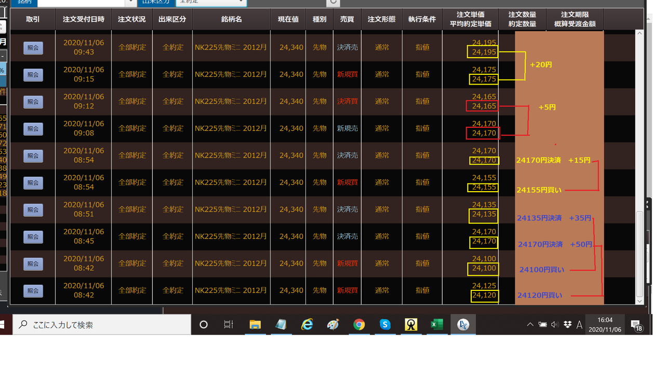Click the refresh icon above the order table
The image size is (665, 374).
click(334, 3)
